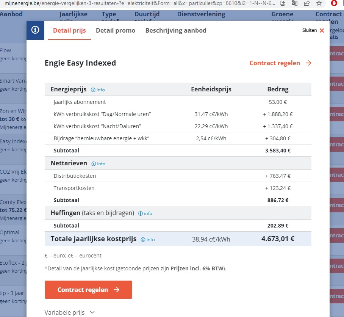Close the popup with Sluiten
This screenshot has height=317, width=344.
pos(313,30)
